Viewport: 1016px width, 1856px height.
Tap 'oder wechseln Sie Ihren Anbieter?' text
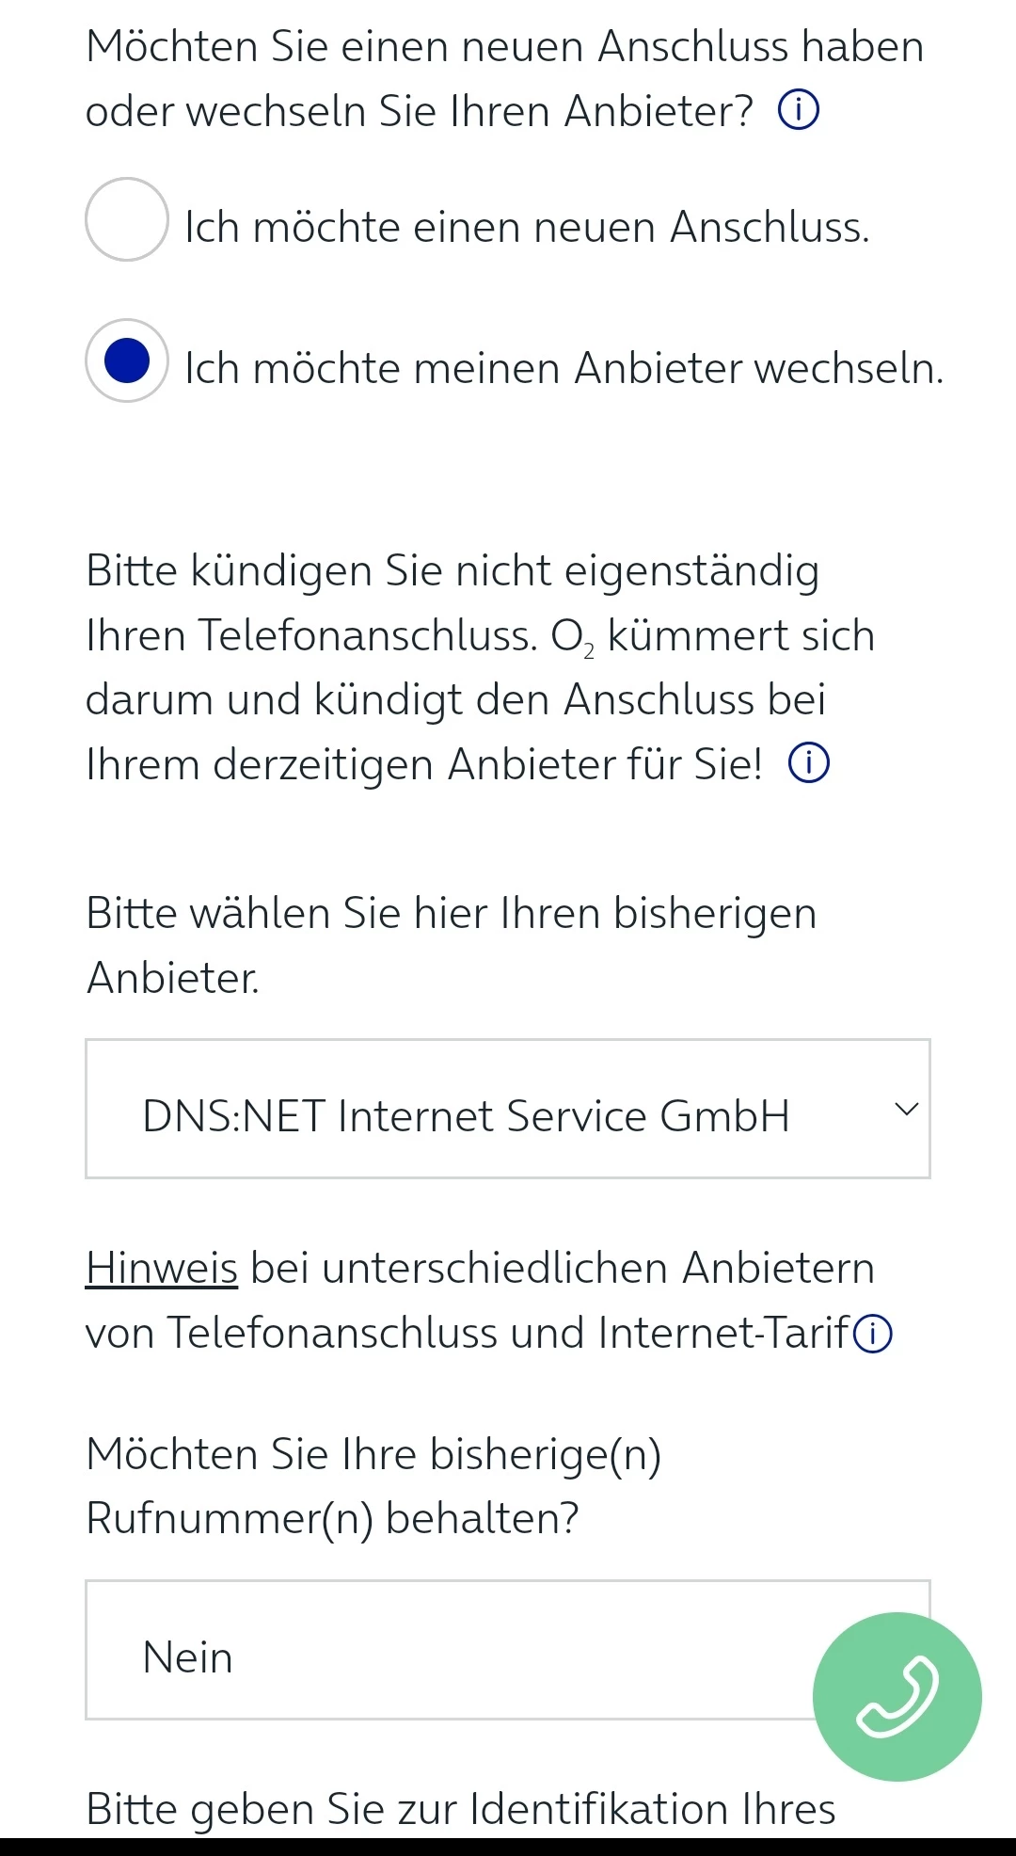420,112
